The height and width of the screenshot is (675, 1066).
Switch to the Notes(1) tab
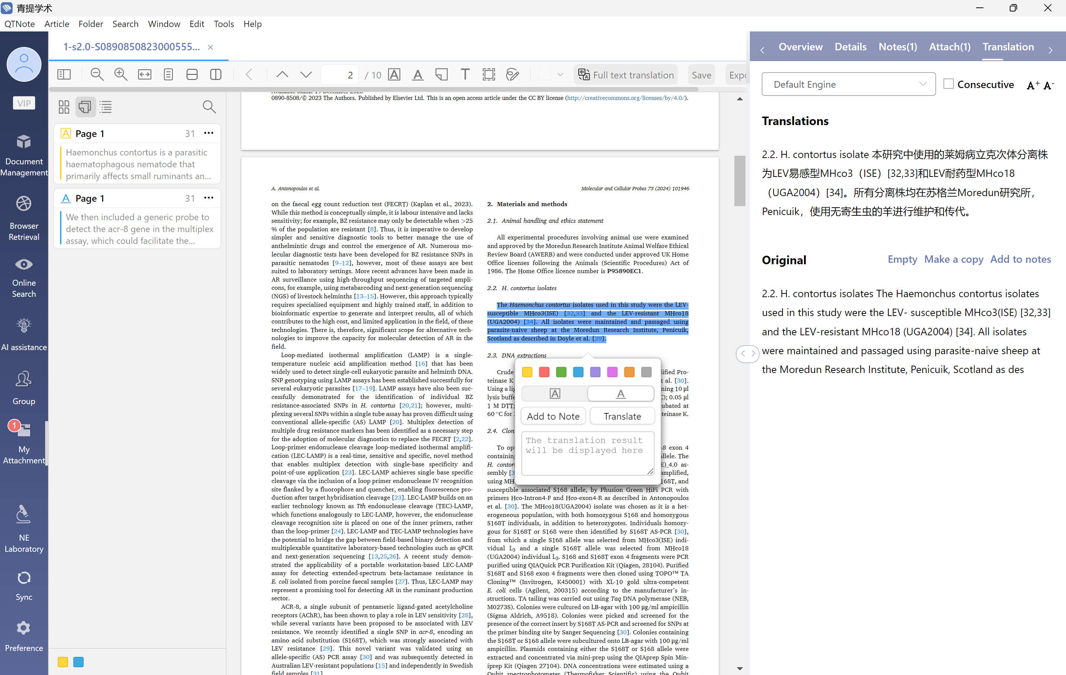click(x=897, y=47)
